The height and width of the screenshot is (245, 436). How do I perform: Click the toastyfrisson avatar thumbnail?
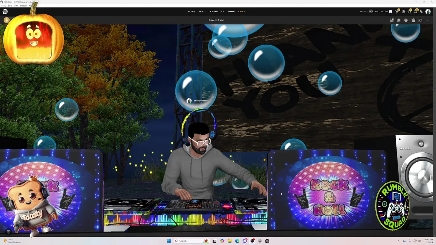(189, 101)
